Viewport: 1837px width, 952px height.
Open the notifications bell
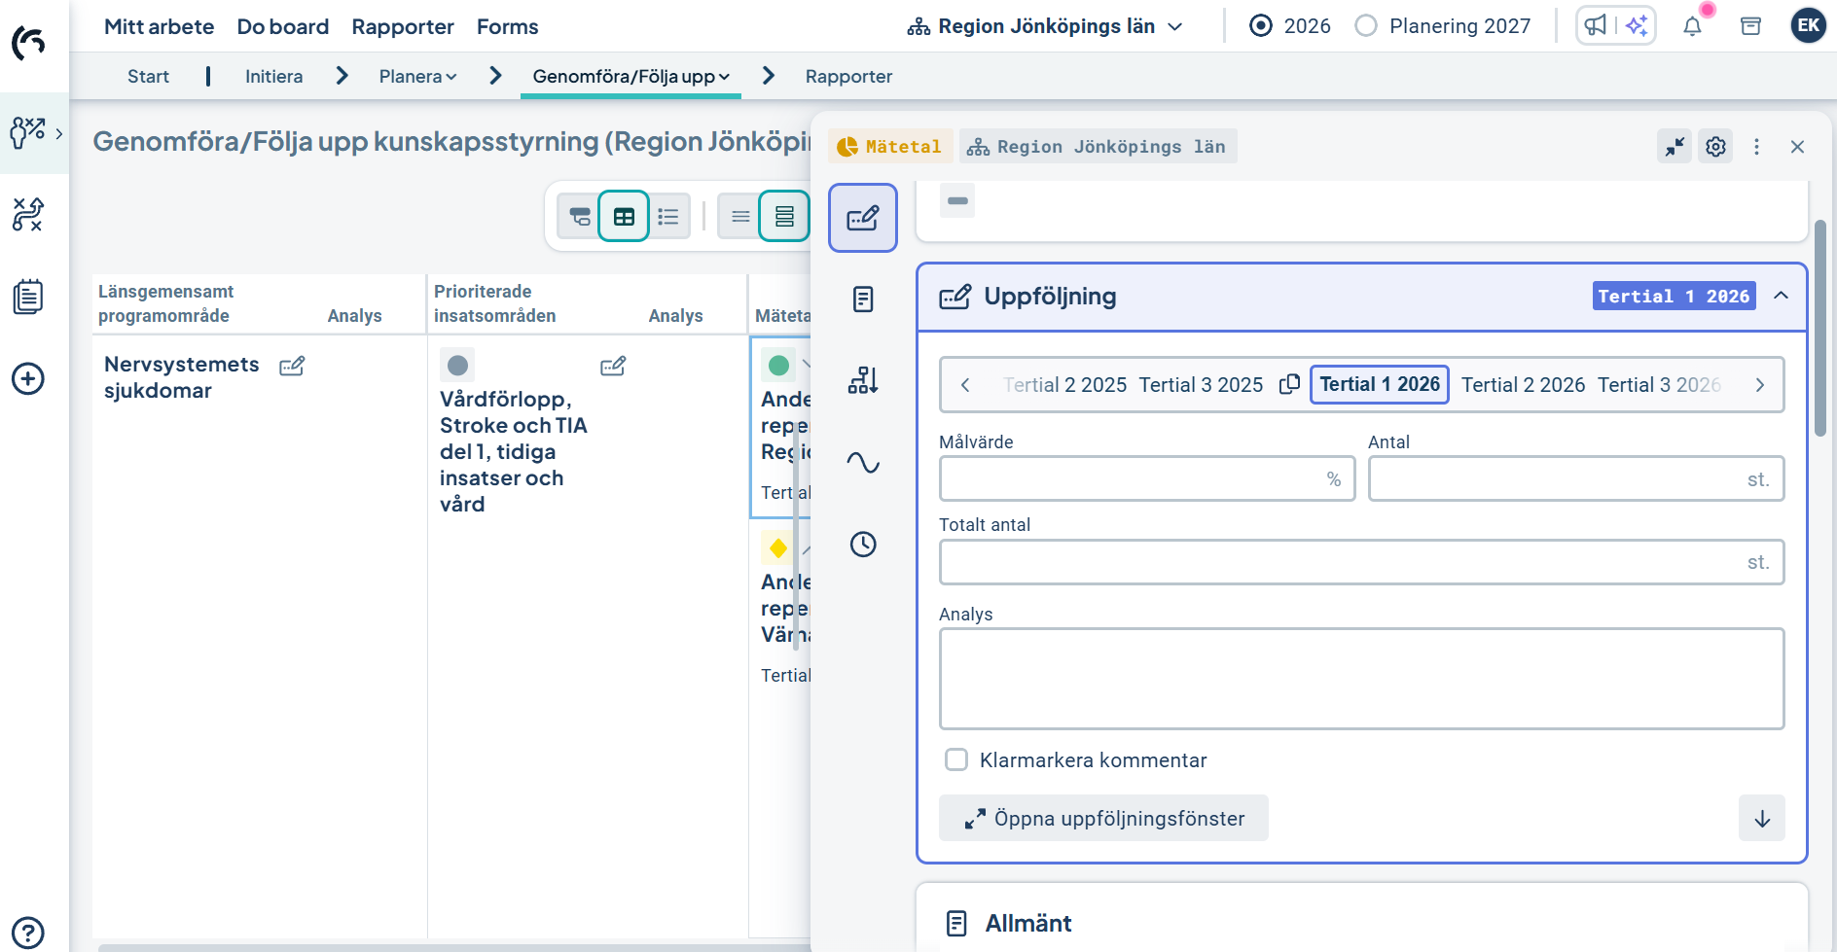pos(1692,26)
